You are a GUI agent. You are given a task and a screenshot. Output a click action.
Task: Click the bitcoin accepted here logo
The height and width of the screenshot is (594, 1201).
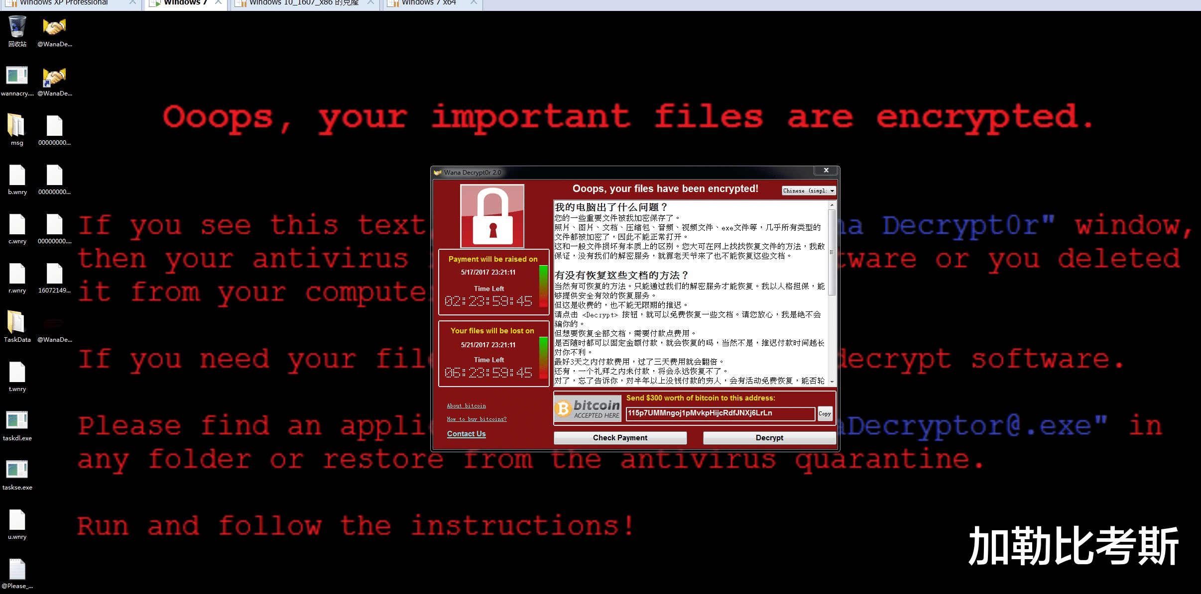click(588, 408)
